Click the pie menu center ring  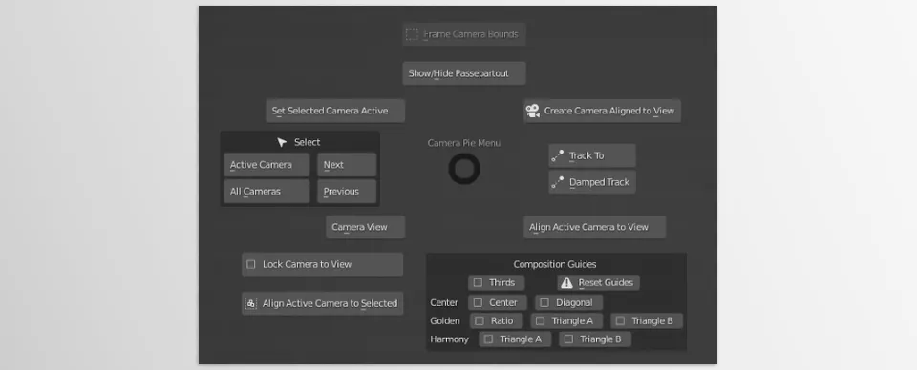click(464, 169)
